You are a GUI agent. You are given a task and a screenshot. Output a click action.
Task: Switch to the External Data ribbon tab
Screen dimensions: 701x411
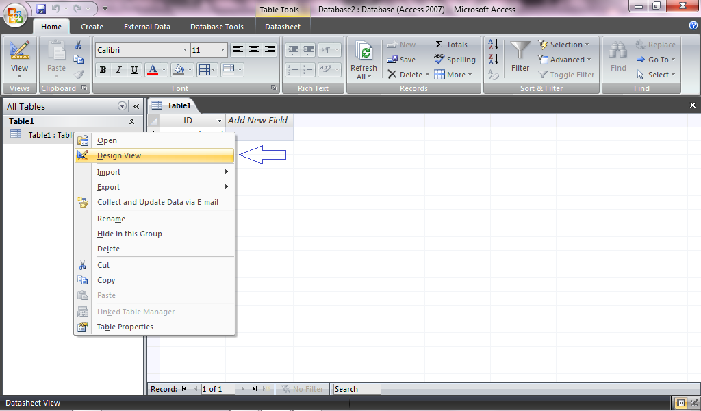147,27
